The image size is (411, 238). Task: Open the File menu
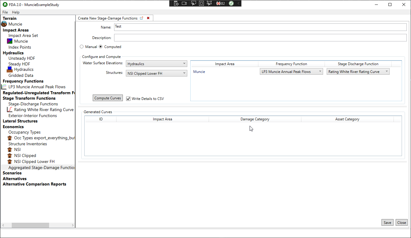(5, 12)
